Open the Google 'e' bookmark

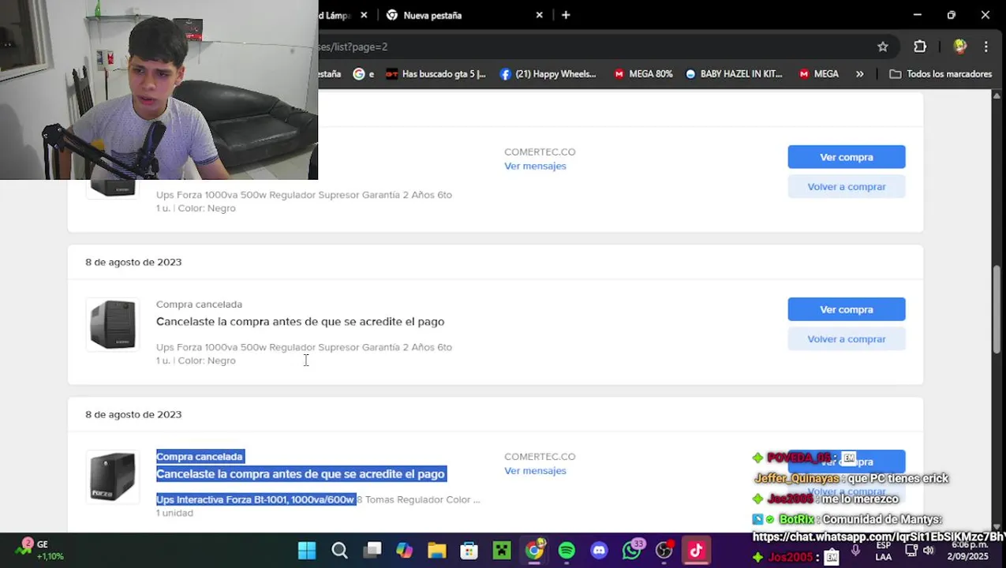point(363,73)
